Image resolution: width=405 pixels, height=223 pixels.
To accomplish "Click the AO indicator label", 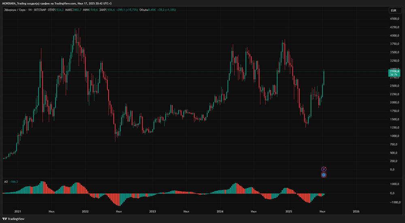I will click(x=6, y=182).
